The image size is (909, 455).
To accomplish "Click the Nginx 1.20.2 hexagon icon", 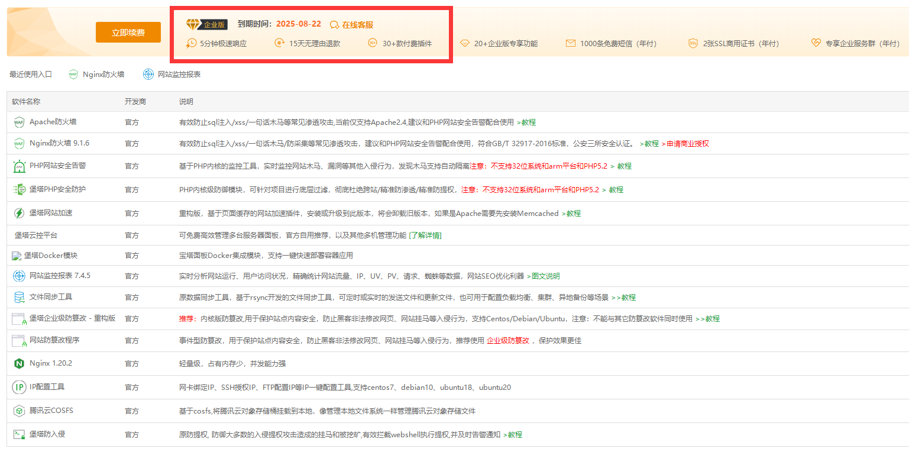I will [x=19, y=363].
